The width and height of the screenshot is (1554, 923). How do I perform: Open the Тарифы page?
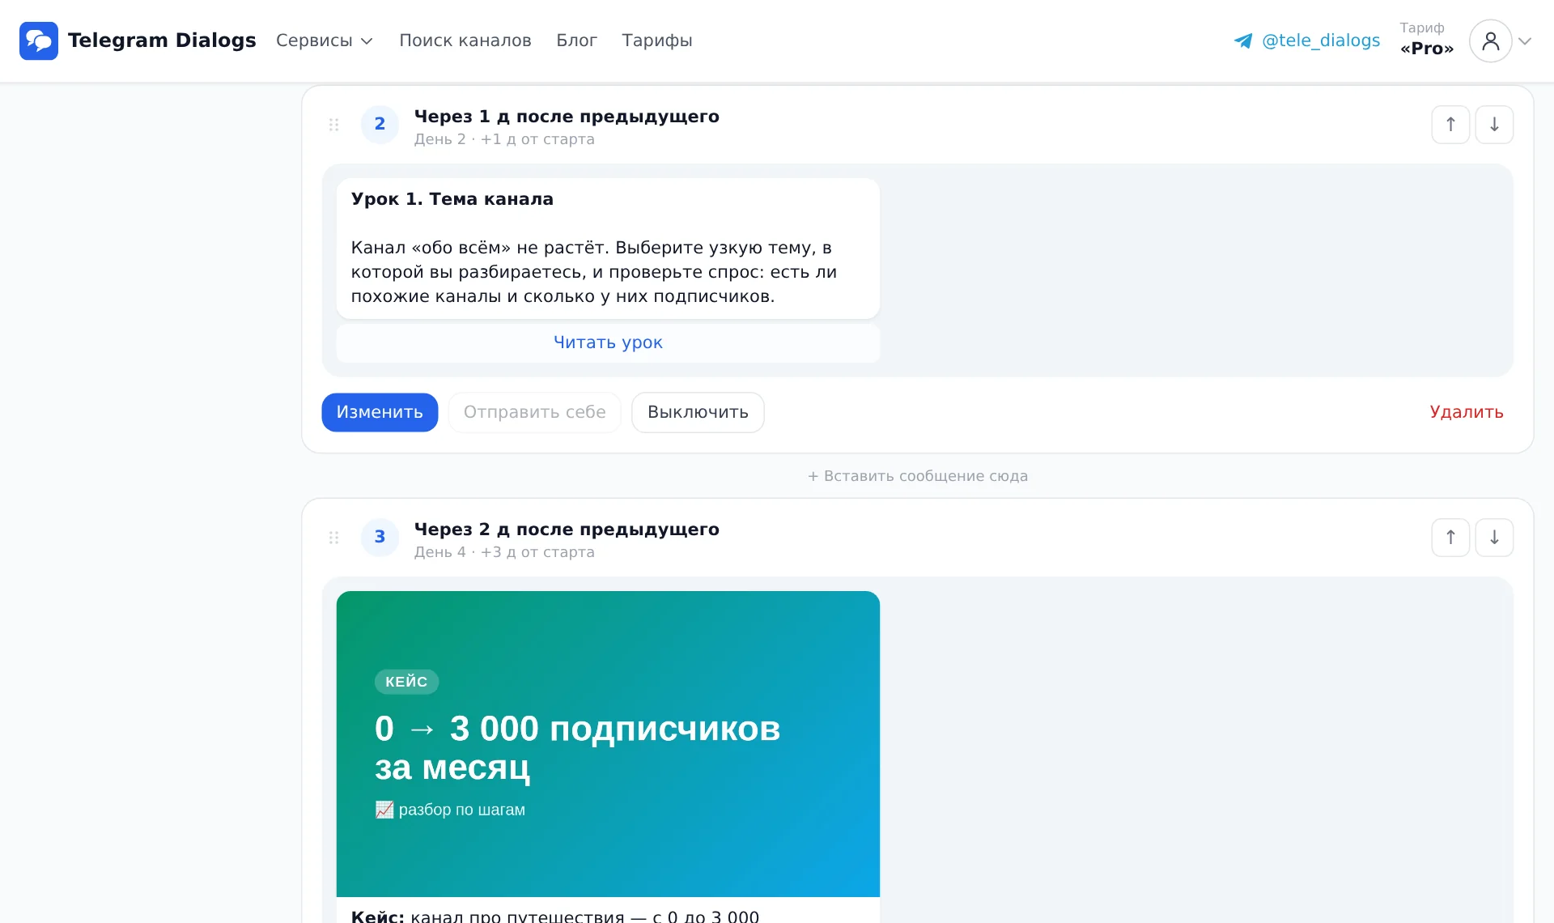click(657, 40)
